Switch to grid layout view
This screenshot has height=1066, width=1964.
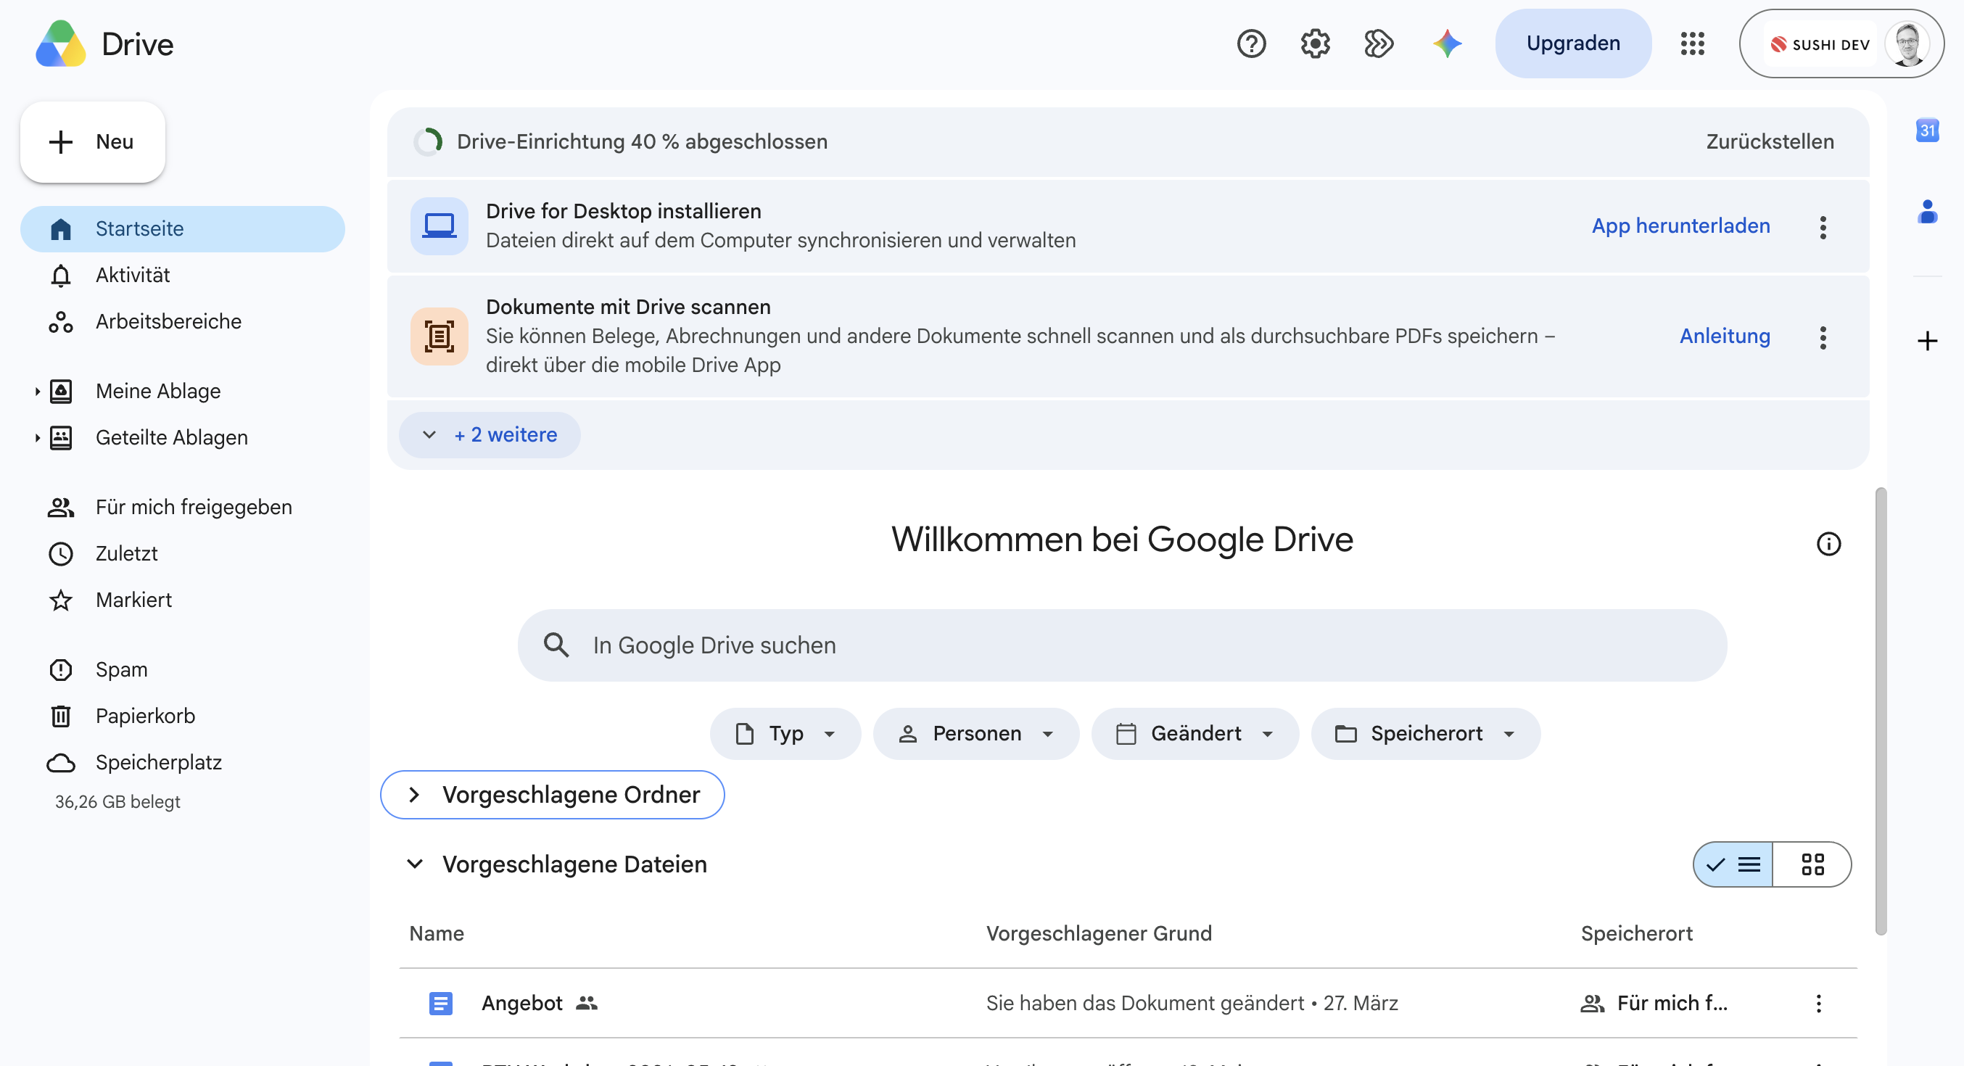[x=1812, y=864]
